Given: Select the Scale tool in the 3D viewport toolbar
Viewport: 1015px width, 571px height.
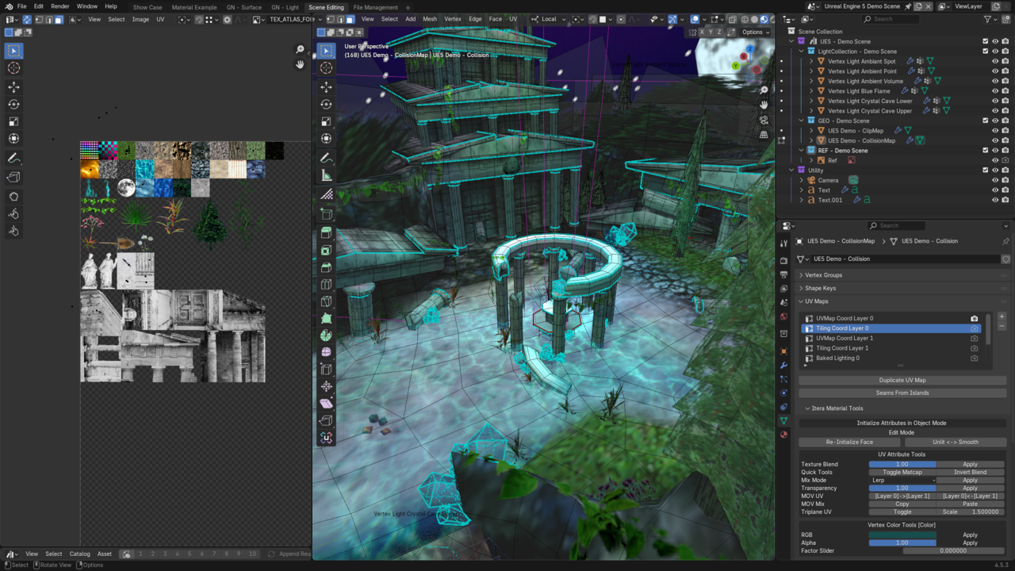Looking at the screenshot, I should click(x=326, y=121).
